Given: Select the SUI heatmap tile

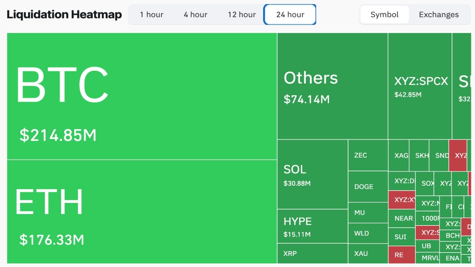Looking at the screenshot, I should pyautogui.click(x=402, y=237).
